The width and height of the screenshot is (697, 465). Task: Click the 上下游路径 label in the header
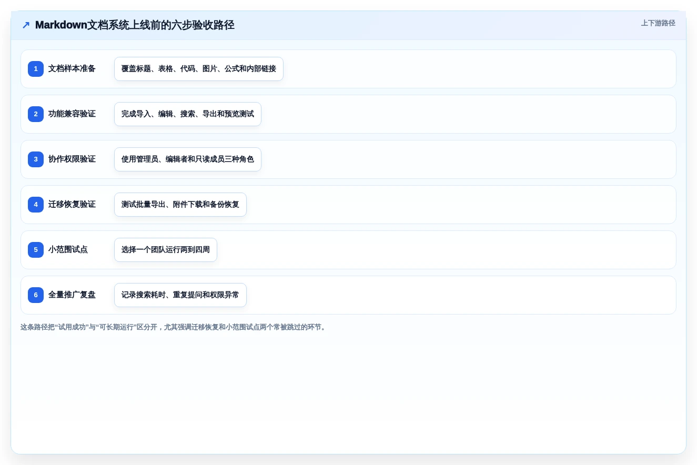658,23
